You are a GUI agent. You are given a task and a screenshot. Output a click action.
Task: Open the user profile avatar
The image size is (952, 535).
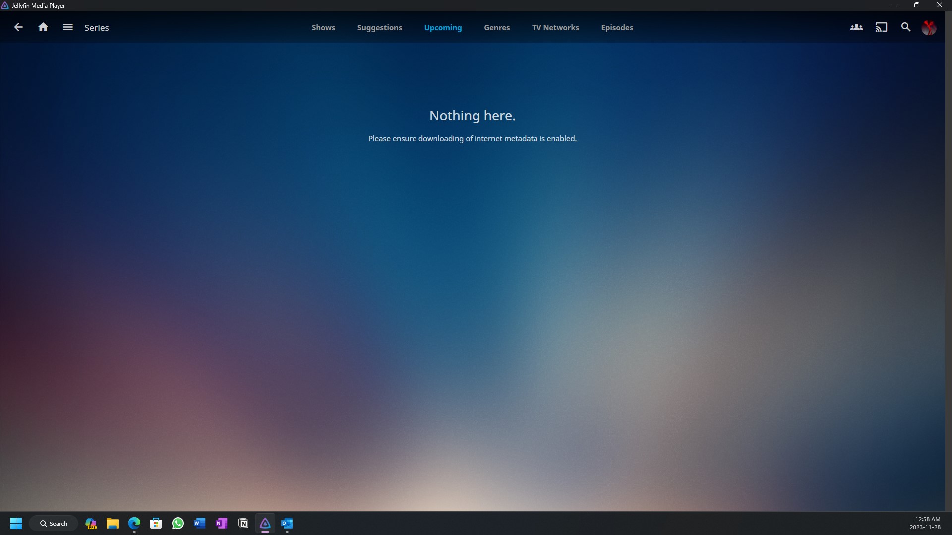(x=929, y=28)
